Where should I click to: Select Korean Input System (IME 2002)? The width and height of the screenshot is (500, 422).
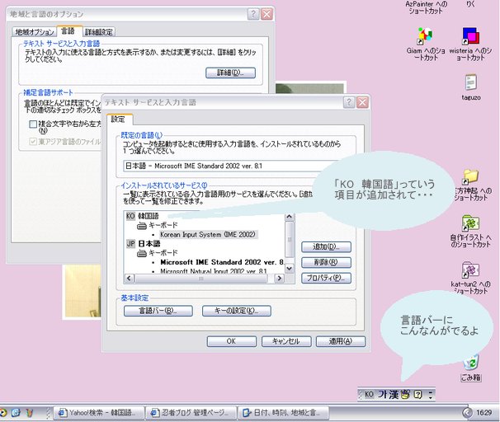pyautogui.click(x=208, y=235)
